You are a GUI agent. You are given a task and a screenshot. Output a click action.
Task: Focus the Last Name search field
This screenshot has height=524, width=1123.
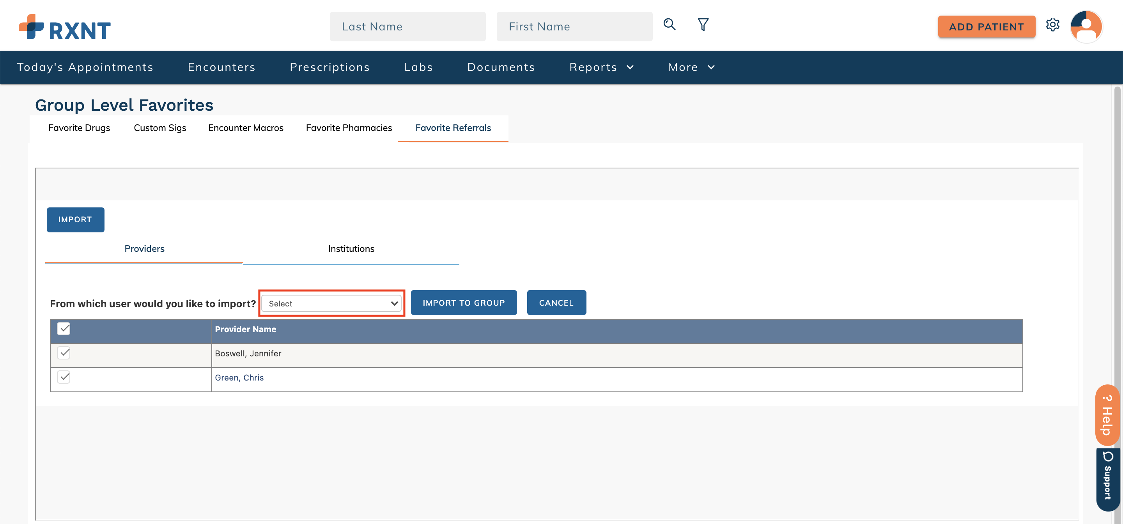point(407,27)
